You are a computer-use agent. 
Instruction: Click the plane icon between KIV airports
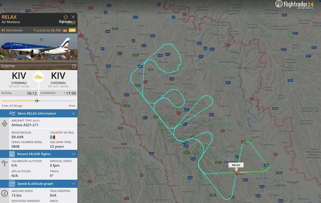tap(38, 77)
